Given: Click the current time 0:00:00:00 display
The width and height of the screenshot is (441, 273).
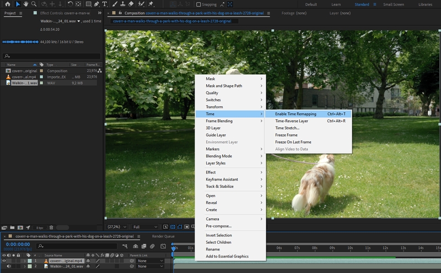Looking at the screenshot, I should [18, 244].
